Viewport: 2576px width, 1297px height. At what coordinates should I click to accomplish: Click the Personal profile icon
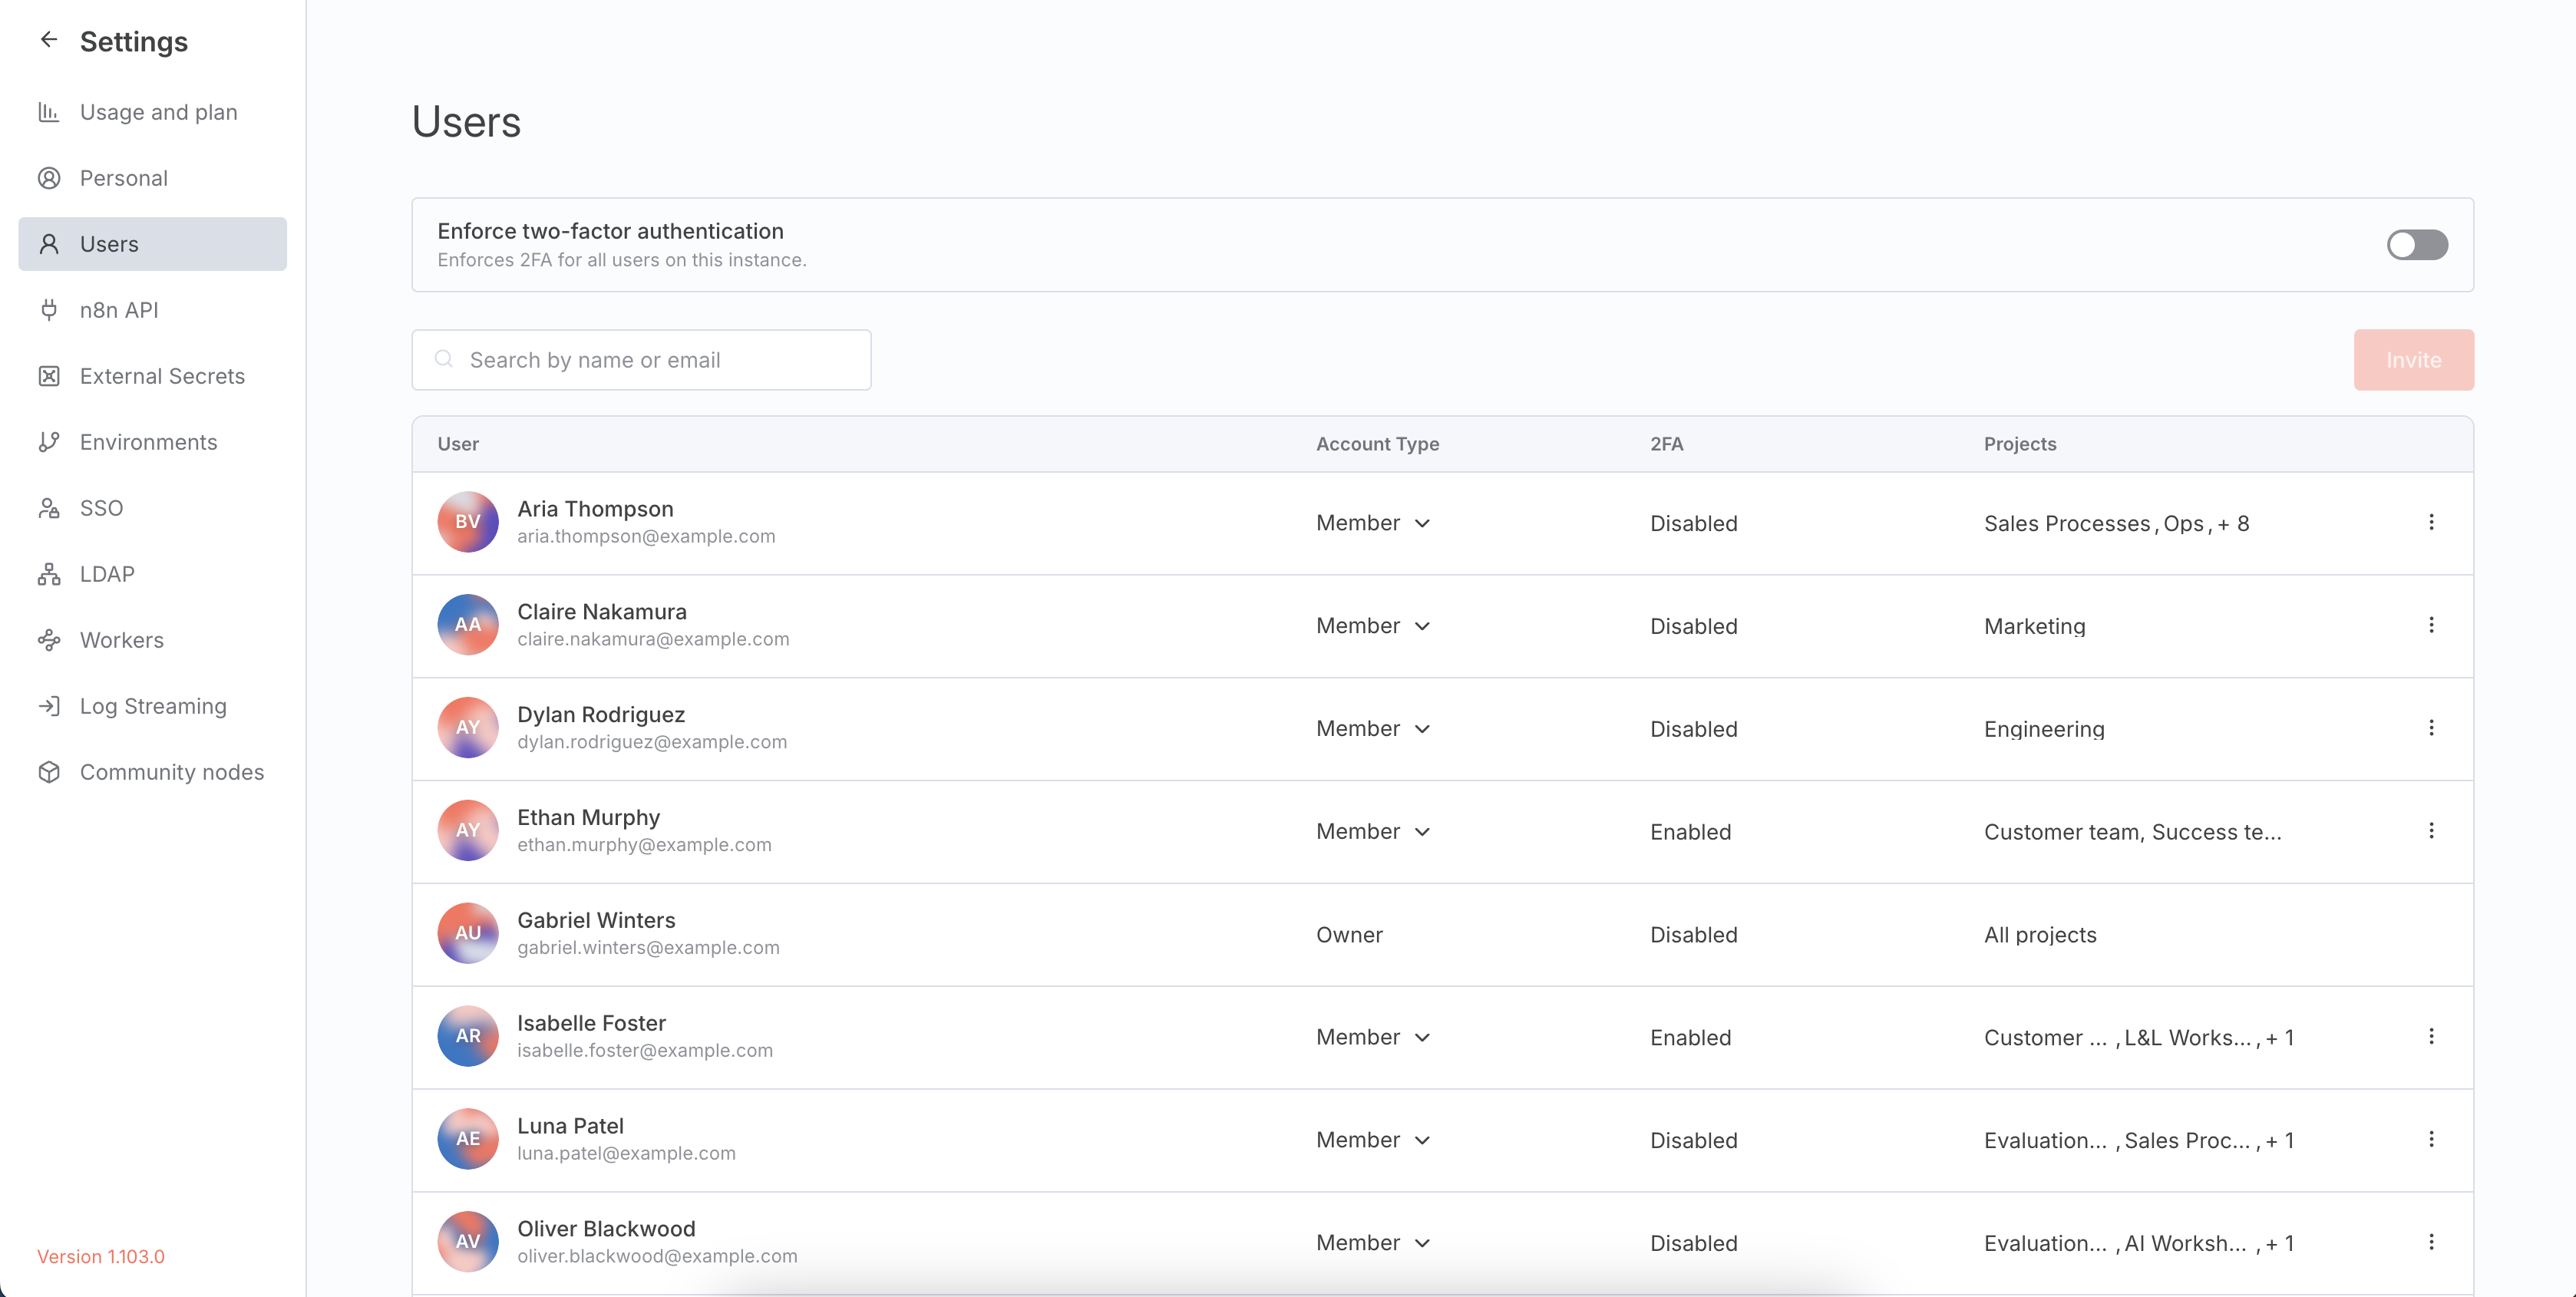click(49, 177)
